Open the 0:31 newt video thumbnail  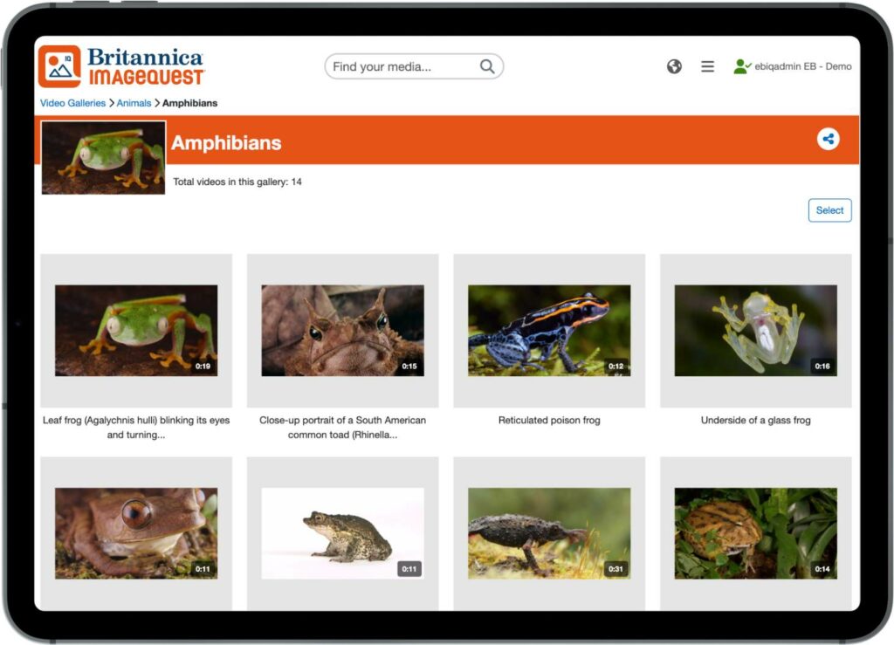point(549,533)
